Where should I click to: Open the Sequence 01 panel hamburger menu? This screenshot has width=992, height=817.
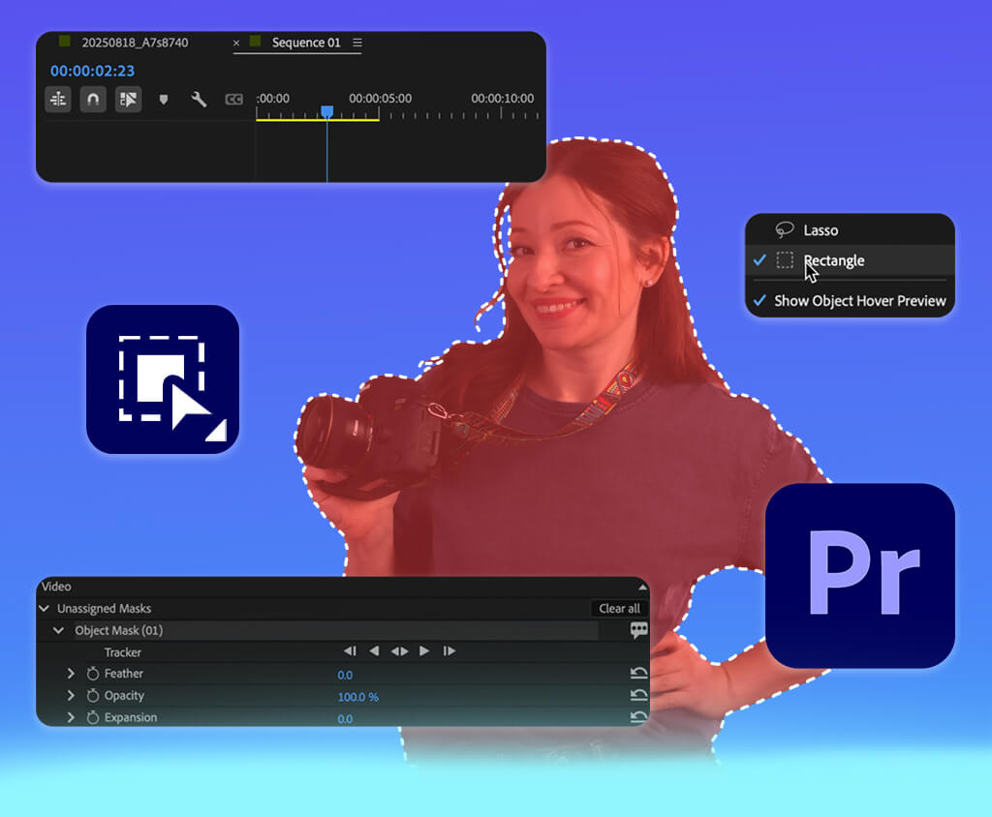point(357,43)
